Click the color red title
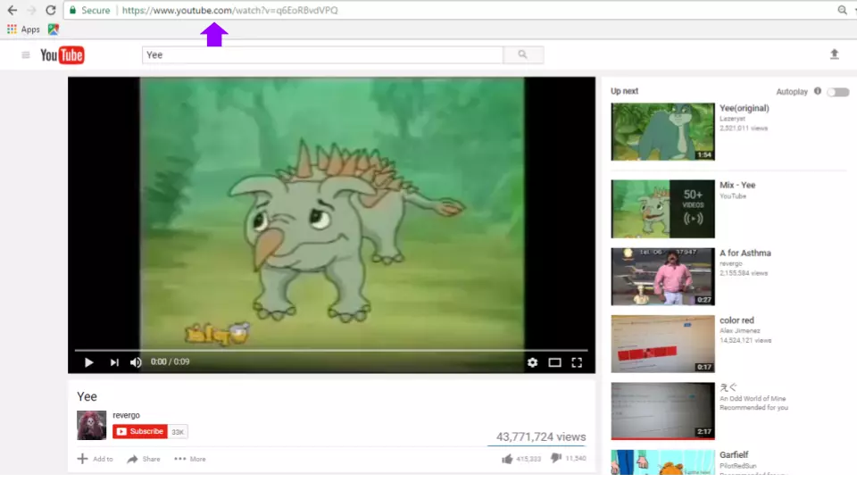This screenshot has height=482, width=857. 736,320
